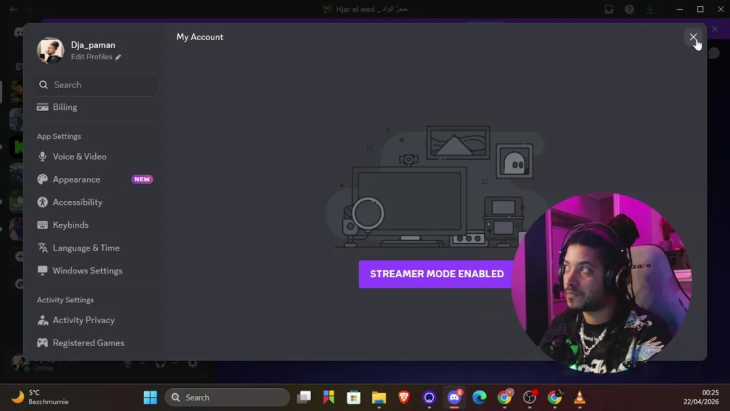Image resolution: width=730 pixels, height=411 pixels.
Task: Deafen via headphones icon in user panel
Action: [x=160, y=363]
